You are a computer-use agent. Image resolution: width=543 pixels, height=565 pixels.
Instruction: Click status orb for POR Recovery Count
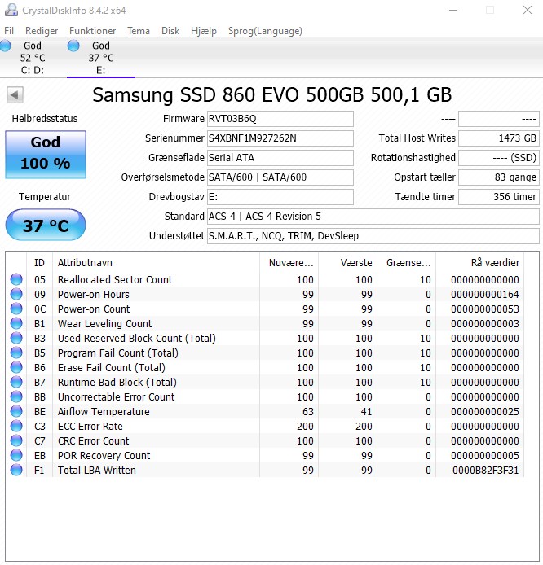coord(16,455)
